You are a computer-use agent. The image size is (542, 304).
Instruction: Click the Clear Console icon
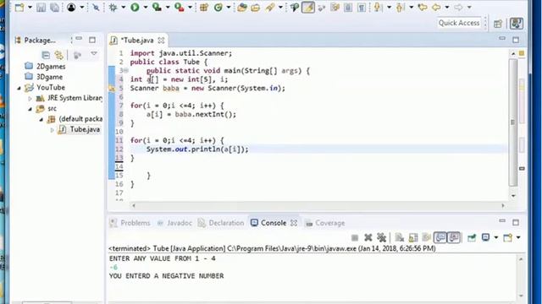(400, 237)
